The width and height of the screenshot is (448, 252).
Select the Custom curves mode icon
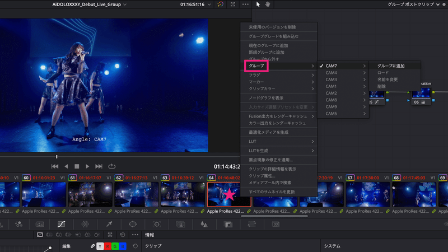[x=40, y=235]
